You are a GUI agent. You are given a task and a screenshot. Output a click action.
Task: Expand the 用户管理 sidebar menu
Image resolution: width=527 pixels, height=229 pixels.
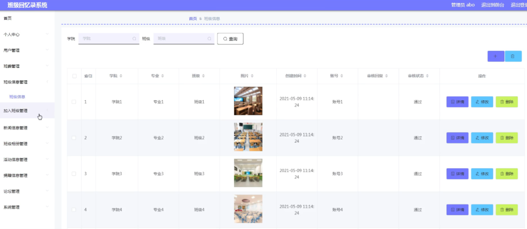tap(27, 50)
